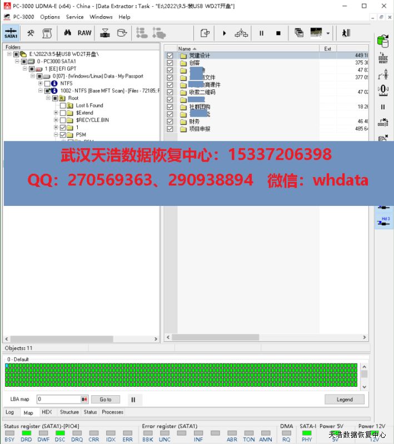Image resolution: width=394 pixels, height=444 pixels.
Task: Click the pause icon in top toolbar
Action: (261, 33)
